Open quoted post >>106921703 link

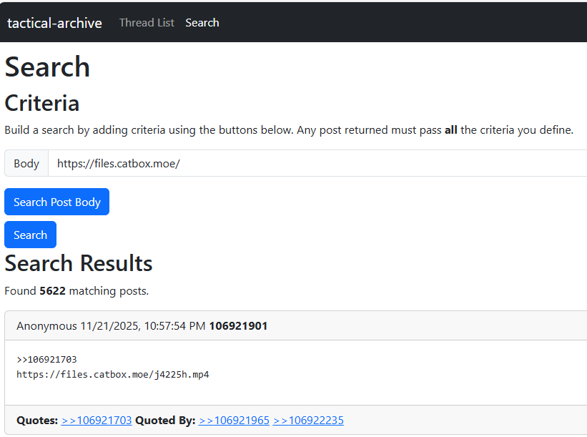(x=97, y=421)
